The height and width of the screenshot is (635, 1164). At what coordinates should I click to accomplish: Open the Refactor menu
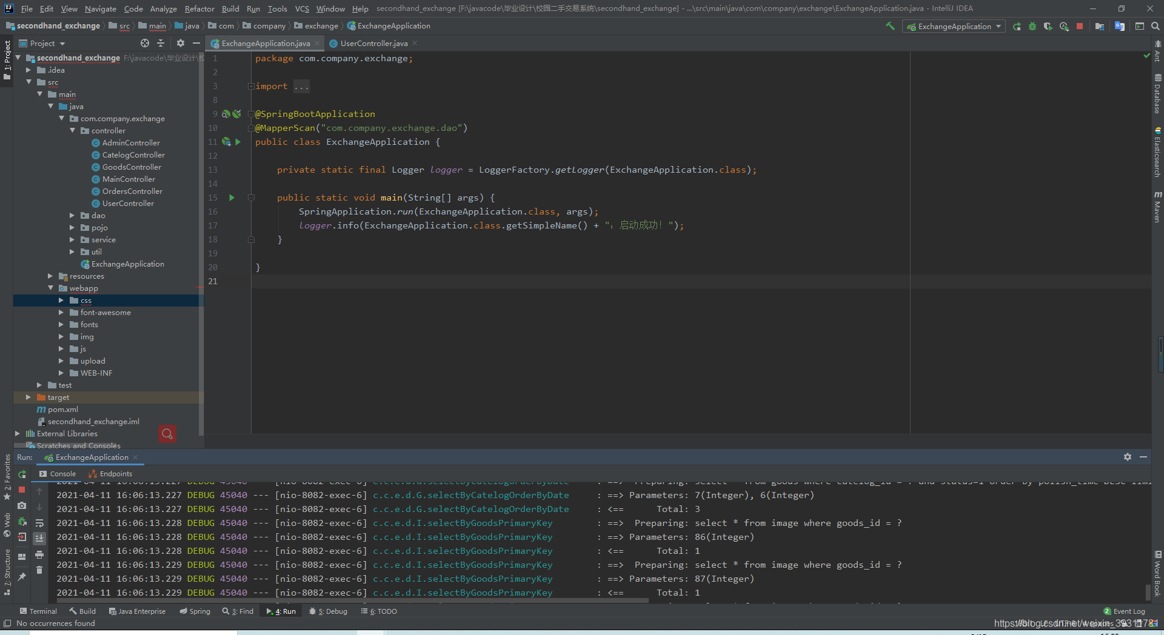[199, 8]
